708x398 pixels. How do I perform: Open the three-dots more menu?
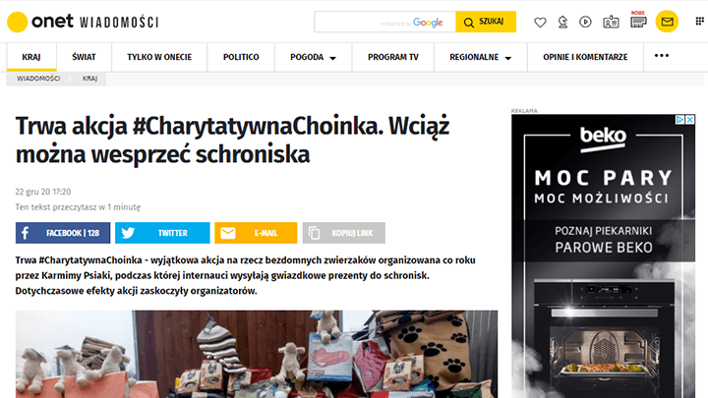(x=662, y=56)
